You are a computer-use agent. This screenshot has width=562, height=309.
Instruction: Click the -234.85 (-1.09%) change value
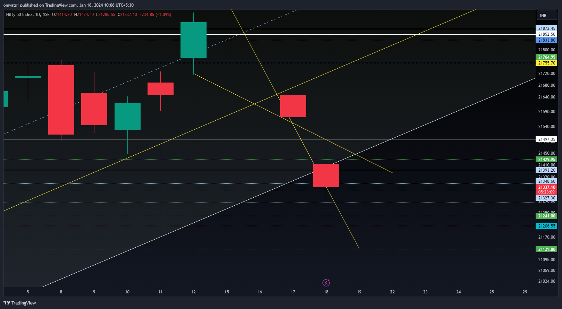tap(155, 15)
